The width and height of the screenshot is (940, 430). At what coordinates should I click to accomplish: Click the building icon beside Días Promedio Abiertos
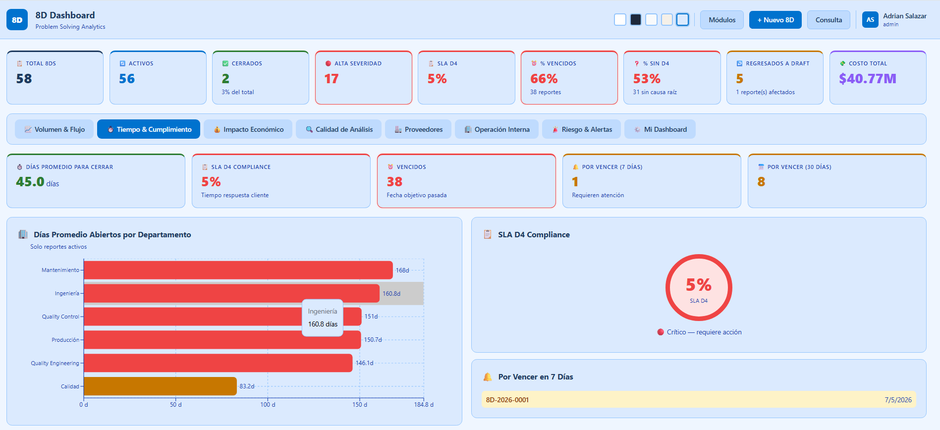23,234
